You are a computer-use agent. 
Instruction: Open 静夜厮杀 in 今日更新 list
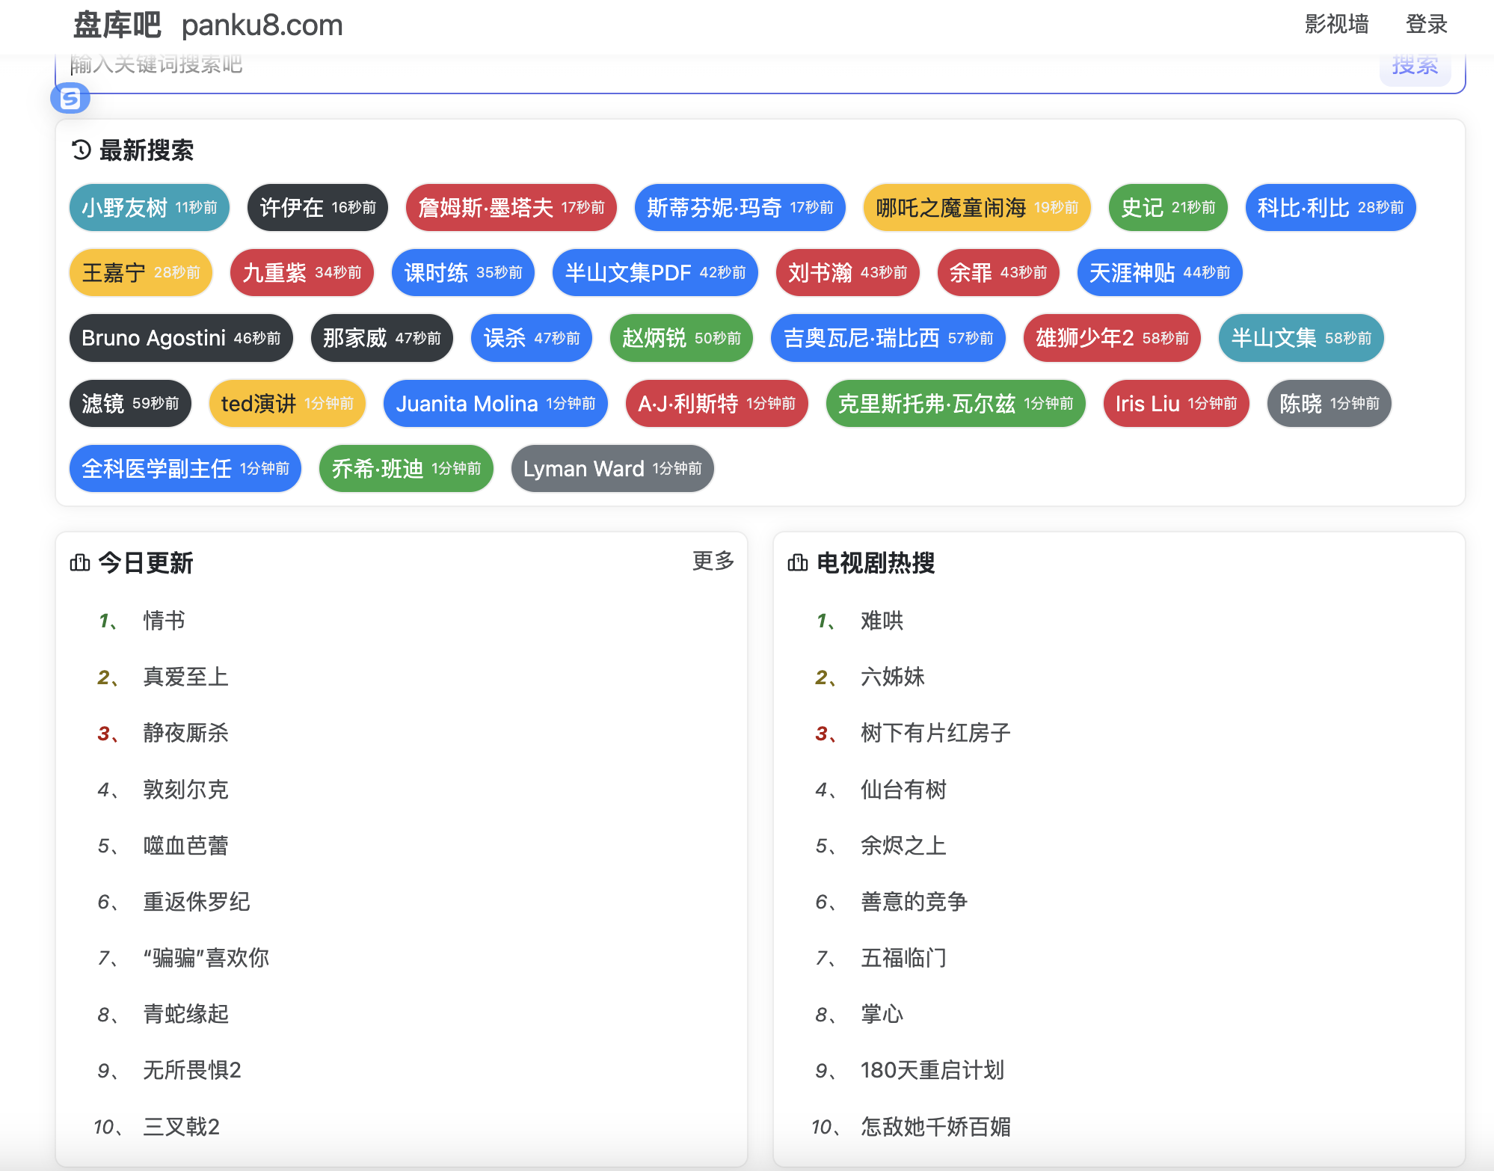tap(185, 733)
